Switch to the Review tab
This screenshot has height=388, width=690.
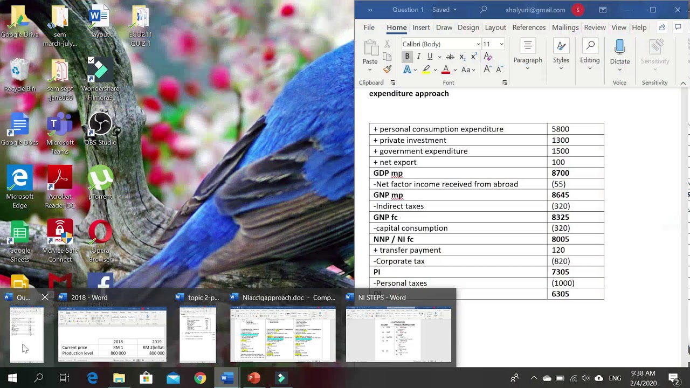(595, 27)
